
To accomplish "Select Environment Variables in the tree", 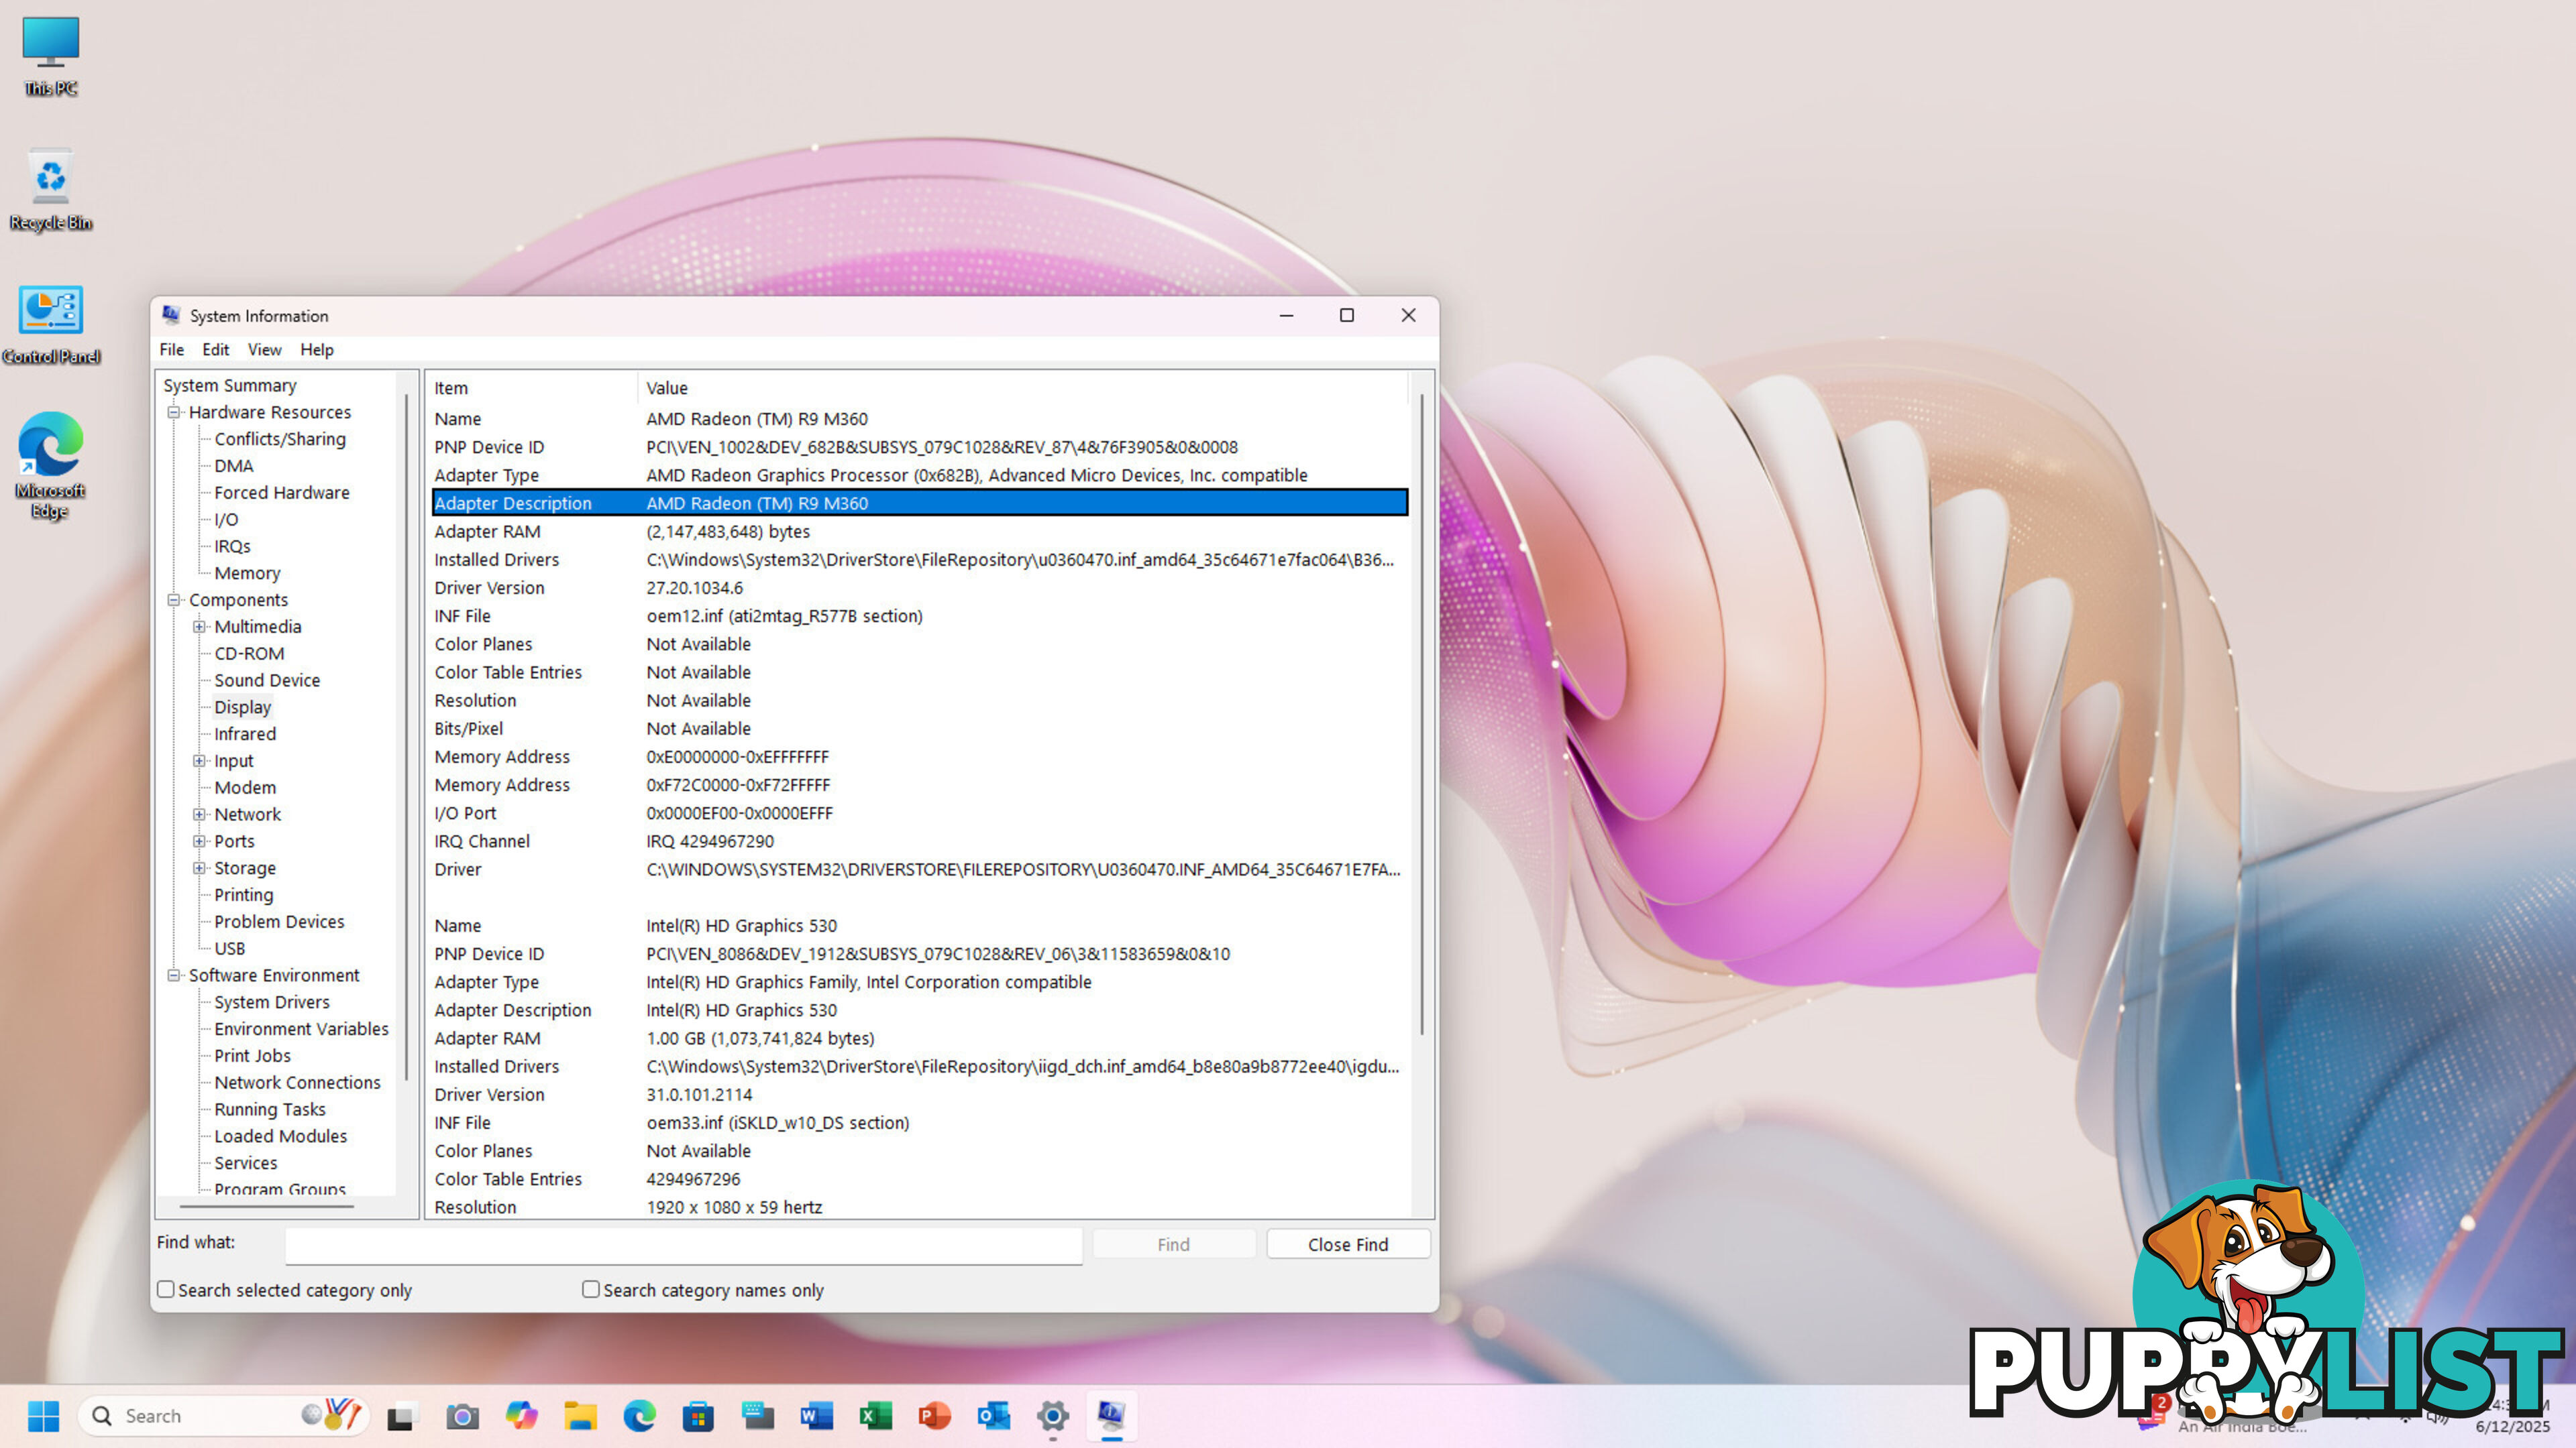I will point(301,1029).
